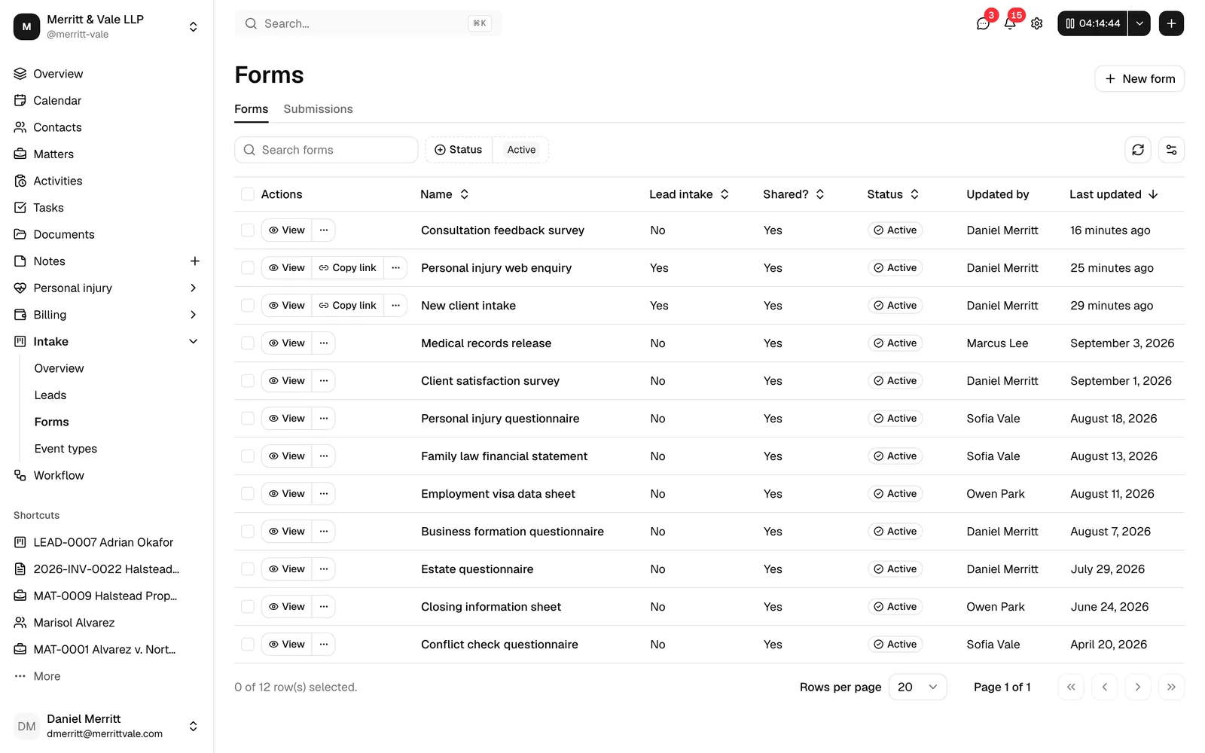This screenshot has height=753, width=1205.
Task: Pause the running timer 04:14:44
Action: [x=1092, y=23]
